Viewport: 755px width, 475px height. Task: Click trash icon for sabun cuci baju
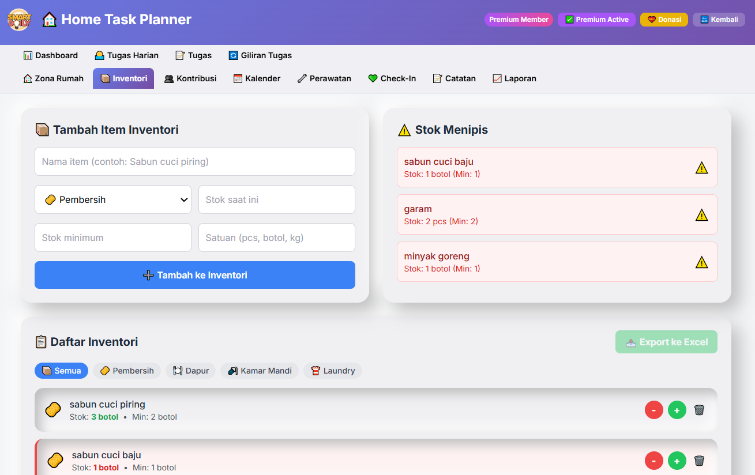point(699,461)
